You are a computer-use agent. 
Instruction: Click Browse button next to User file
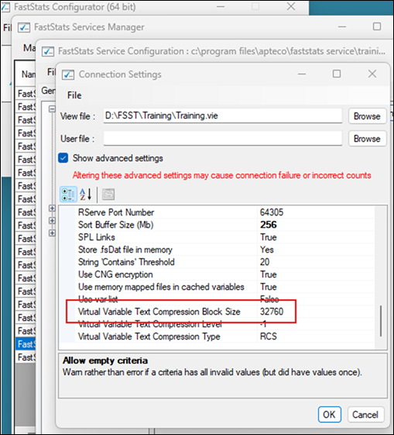coord(367,139)
